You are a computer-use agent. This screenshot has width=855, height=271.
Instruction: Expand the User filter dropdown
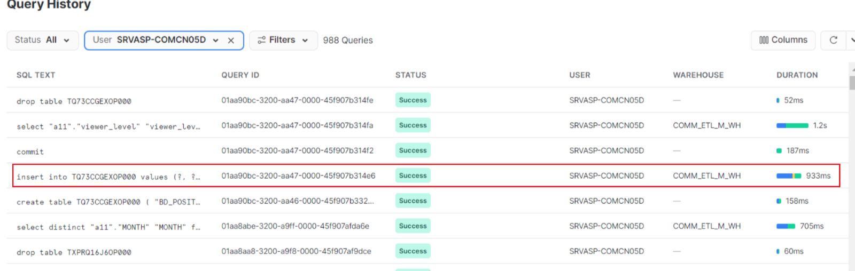215,41
